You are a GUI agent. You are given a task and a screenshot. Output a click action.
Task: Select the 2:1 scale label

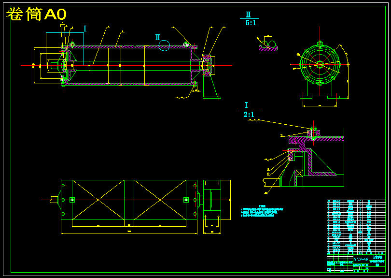[x=249, y=115]
